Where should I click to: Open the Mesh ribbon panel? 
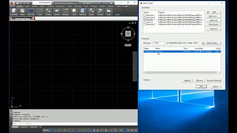tap(22, 12)
